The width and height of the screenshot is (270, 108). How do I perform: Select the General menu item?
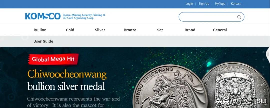tap(220, 30)
